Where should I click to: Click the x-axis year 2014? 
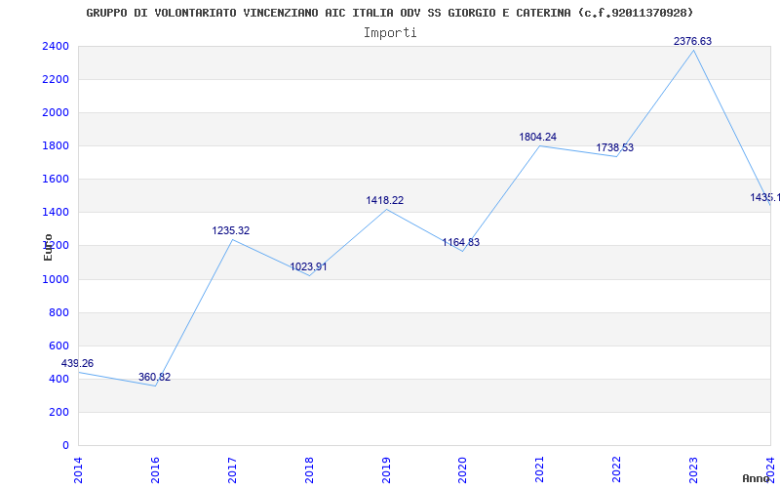click(x=79, y=469)
